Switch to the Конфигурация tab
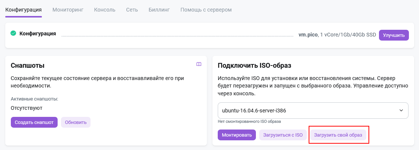The image size is (419, 150). pyautogui.click(x=23, y=9)
